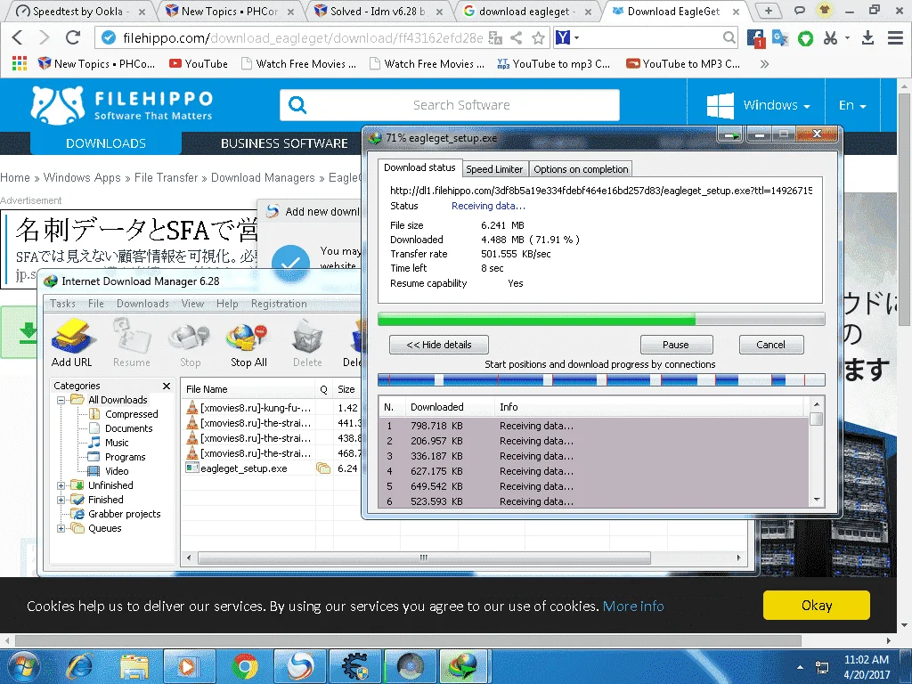The image size is (912, 684).
Task: Switch to Speed Limiter tab
Action: point(494,169)
